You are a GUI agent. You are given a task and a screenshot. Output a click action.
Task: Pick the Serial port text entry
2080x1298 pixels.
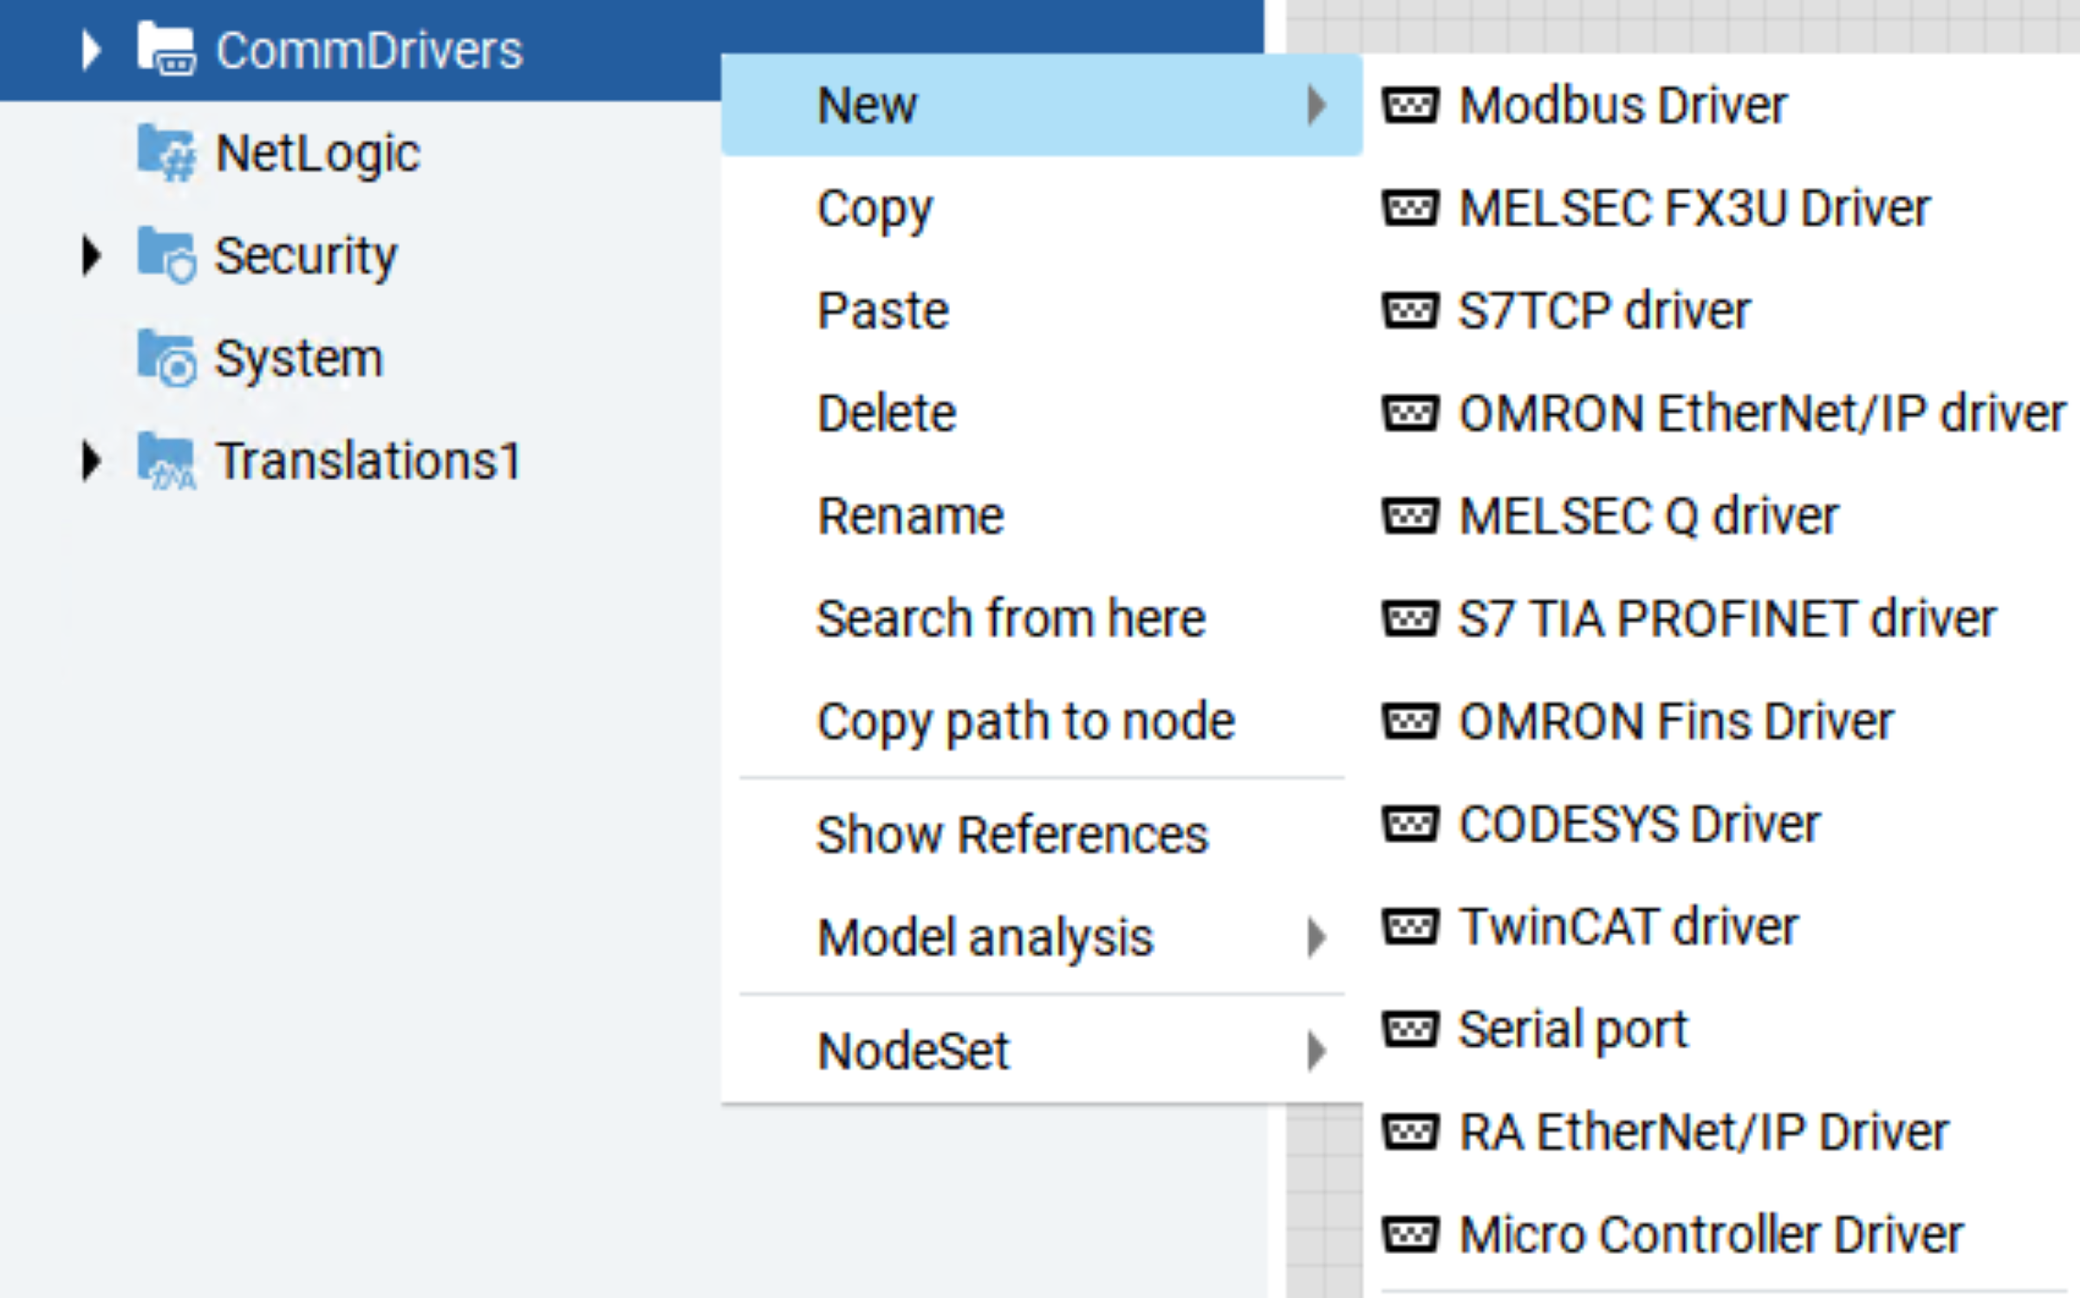click(x=1574, y=1030)
